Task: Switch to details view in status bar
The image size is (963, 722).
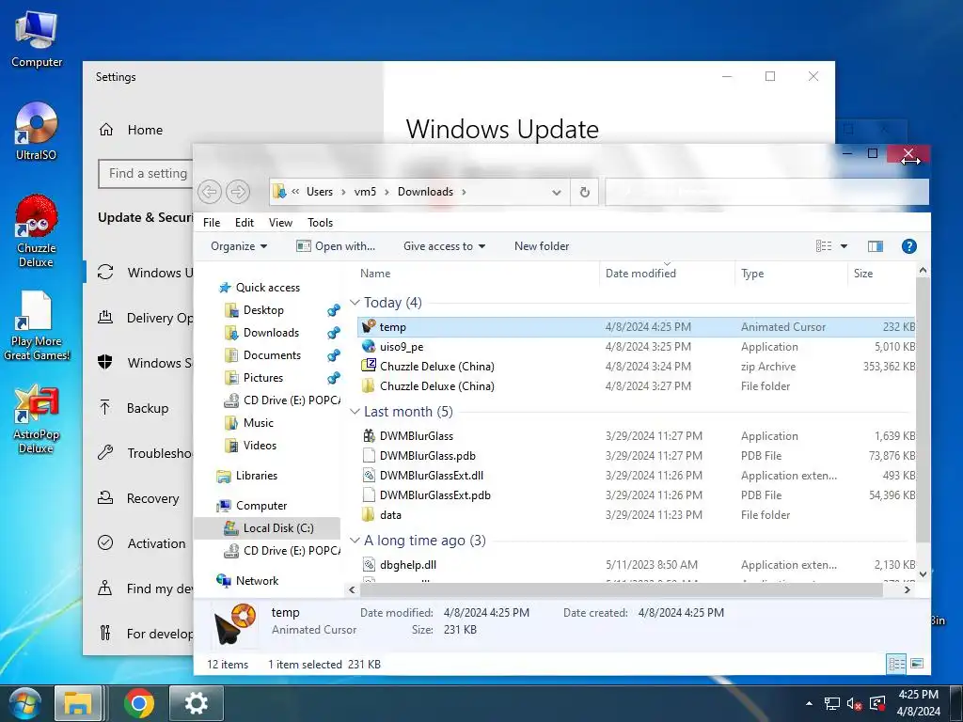Action: click(x=896, y=664)
